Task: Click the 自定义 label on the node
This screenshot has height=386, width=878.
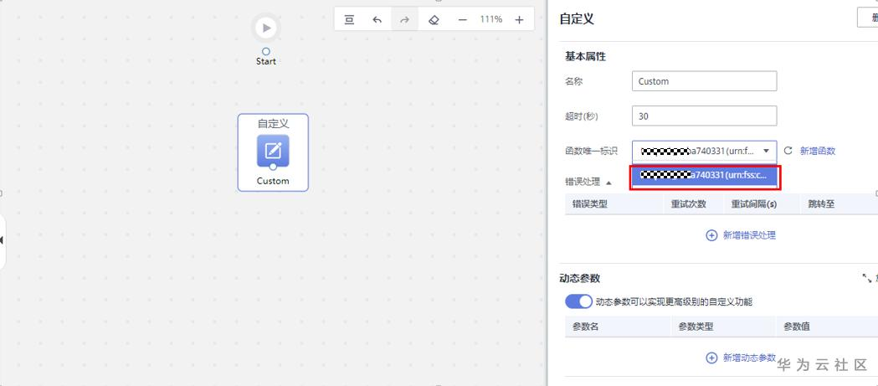Action: tap(273, 124)
